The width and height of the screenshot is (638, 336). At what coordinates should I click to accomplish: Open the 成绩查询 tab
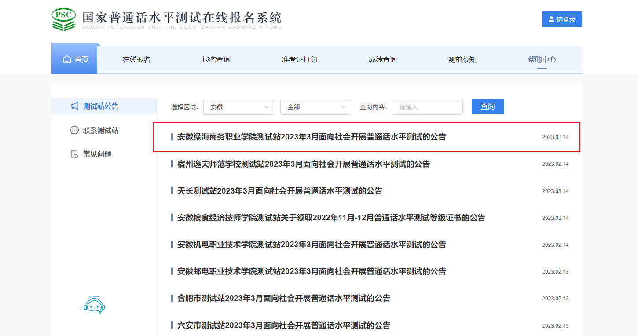[x=382, y=59]
